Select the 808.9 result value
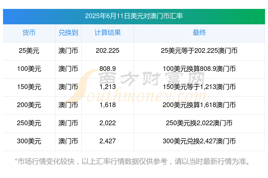This screenshot has width=268, height=178. coord(107,69)
